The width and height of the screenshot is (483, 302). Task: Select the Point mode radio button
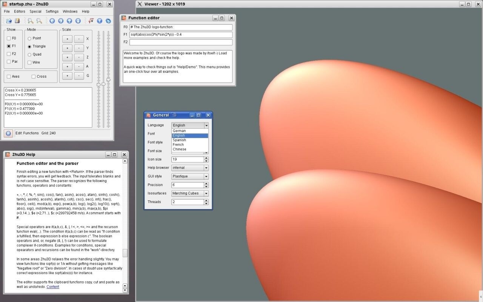click(29, 39)
